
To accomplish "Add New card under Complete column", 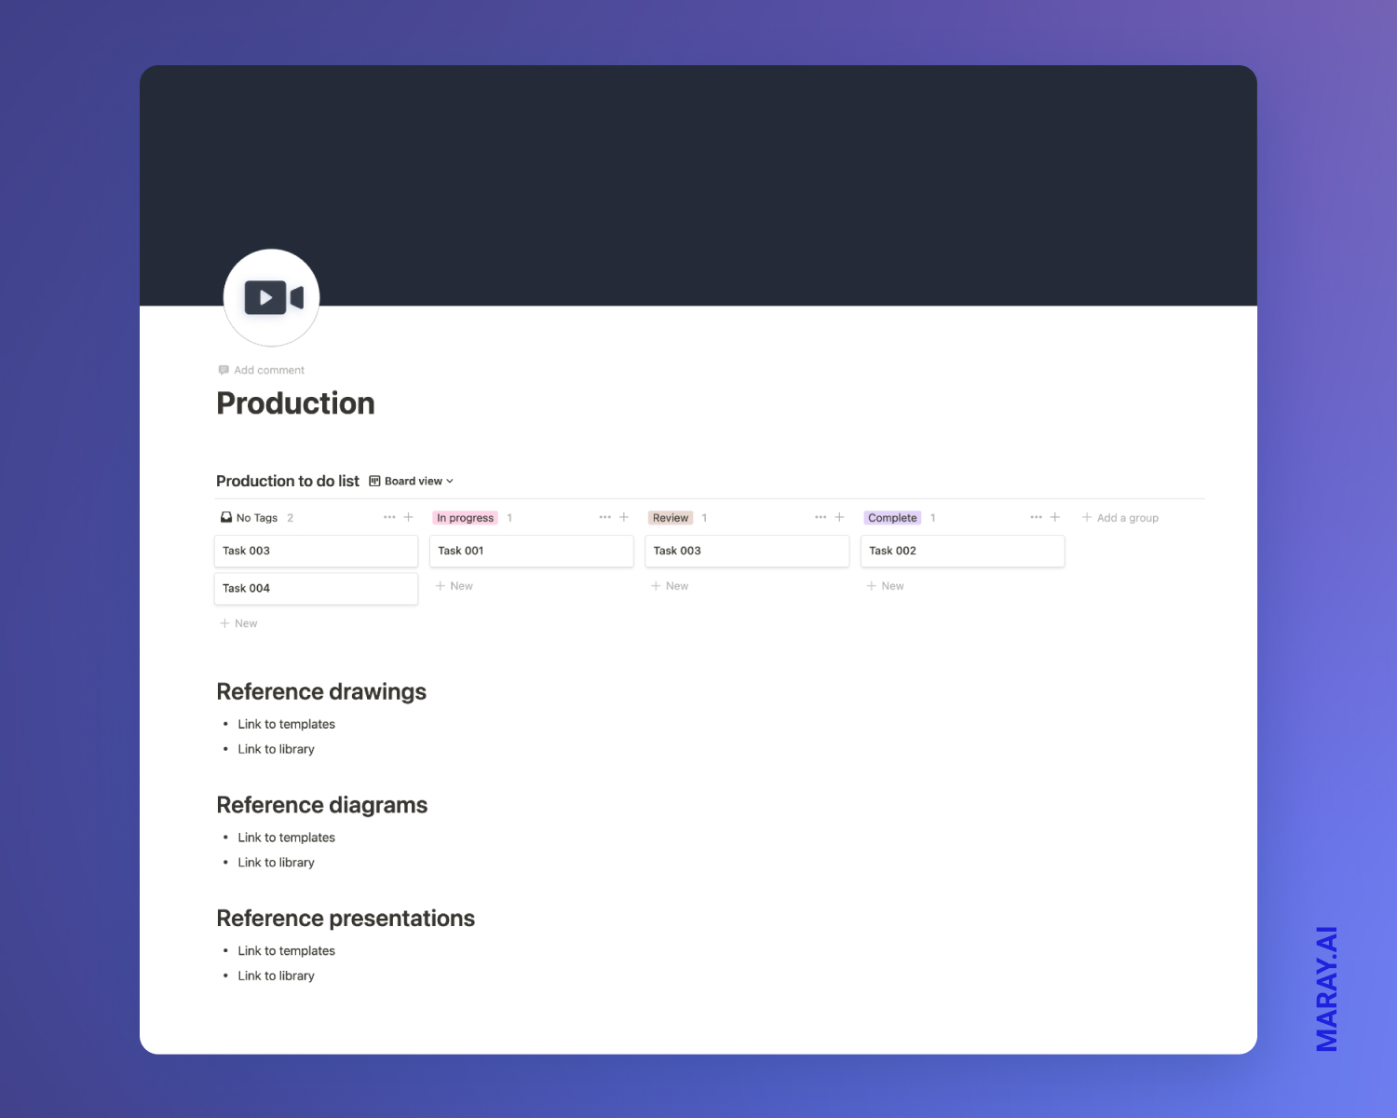I will (x=885, y=586).
